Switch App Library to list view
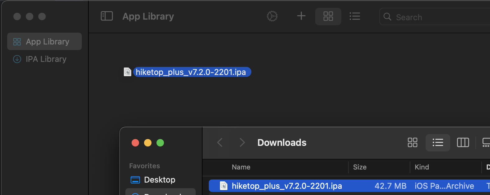 [355, 16]
